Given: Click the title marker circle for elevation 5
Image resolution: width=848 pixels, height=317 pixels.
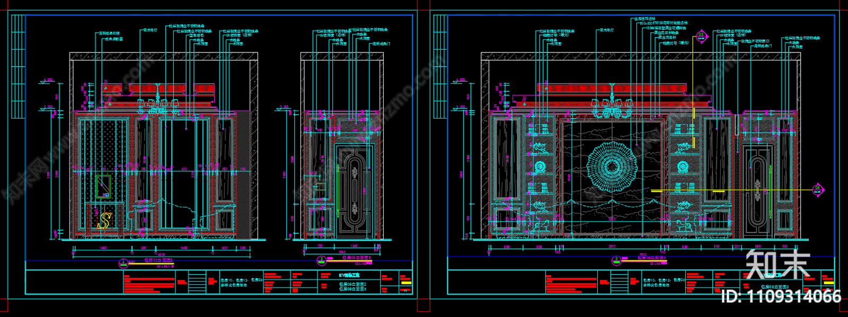Looking at the screenshot, I should coord(321,260).
